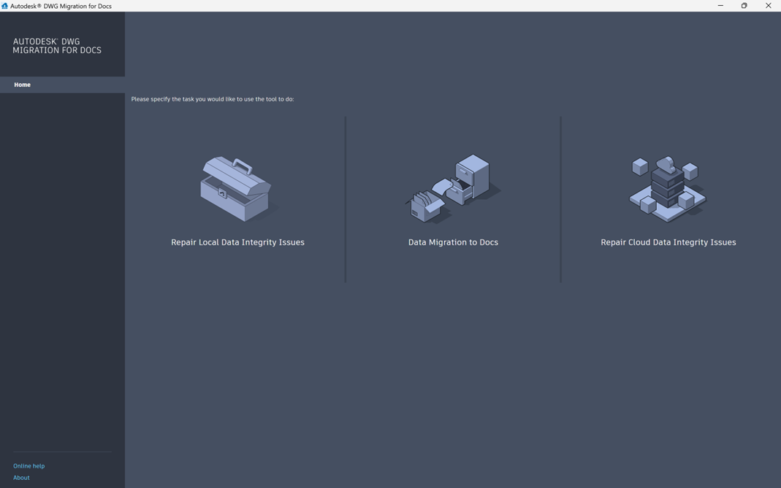This screenshot has height=488, width=781.
Task: Click divider between Repair Local and Data Migration
Action: click(x=345, y=199)
